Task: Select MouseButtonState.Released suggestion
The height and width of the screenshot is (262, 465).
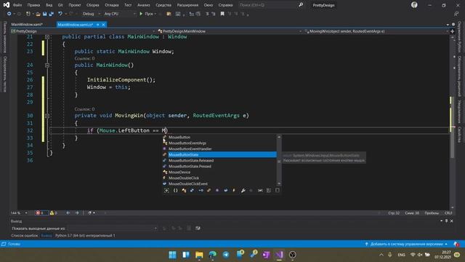Action: [x=219, y=161]
